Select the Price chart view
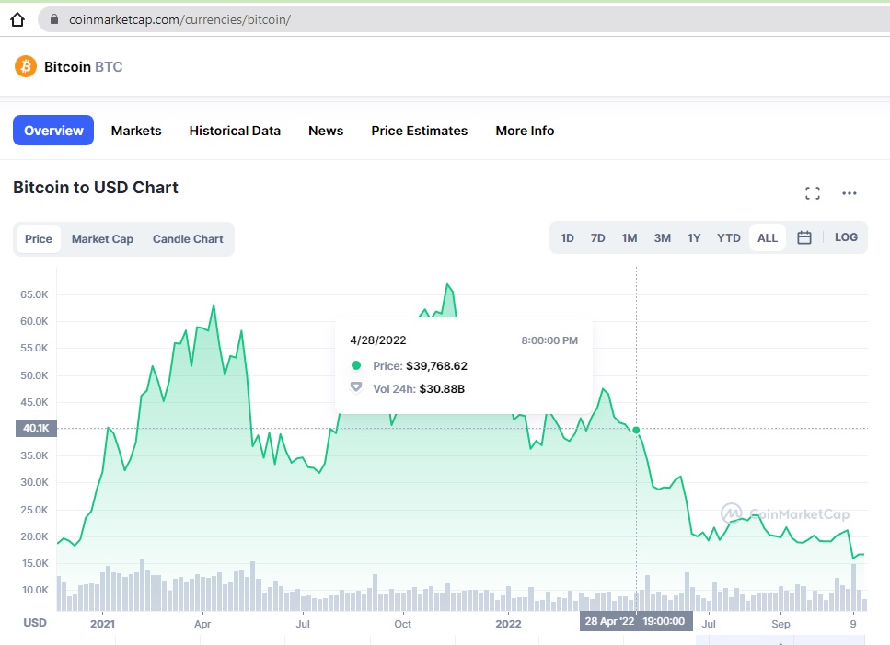The image size is (890, 645). tap(39, 239)
